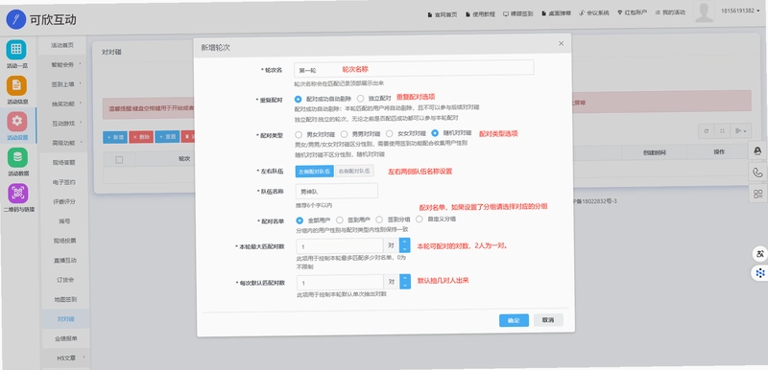Image resolution: width=768 pixels, height=370 pixels.
Task: Open 订货会 menu item
Action: pyautogui.click(x=65, y=280)
